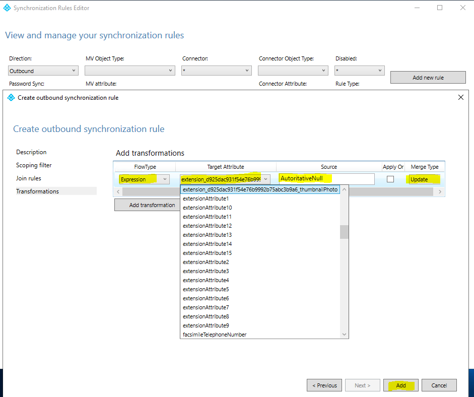Viewport: 474px width, 397px height.
Task: Go to the Scoping filter step
Action: tap(34, 165)
